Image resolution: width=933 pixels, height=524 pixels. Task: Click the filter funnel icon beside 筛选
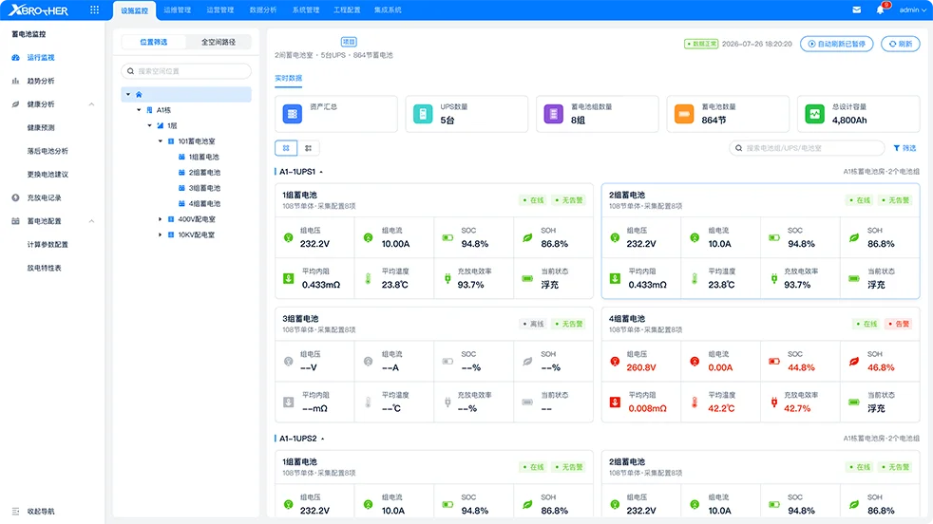point(896,148)
